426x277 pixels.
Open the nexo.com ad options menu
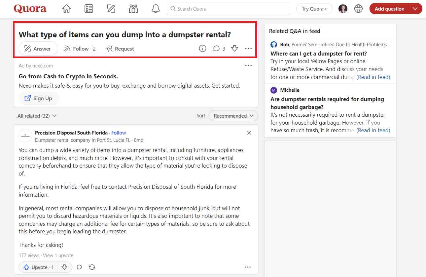click(248, 65)
